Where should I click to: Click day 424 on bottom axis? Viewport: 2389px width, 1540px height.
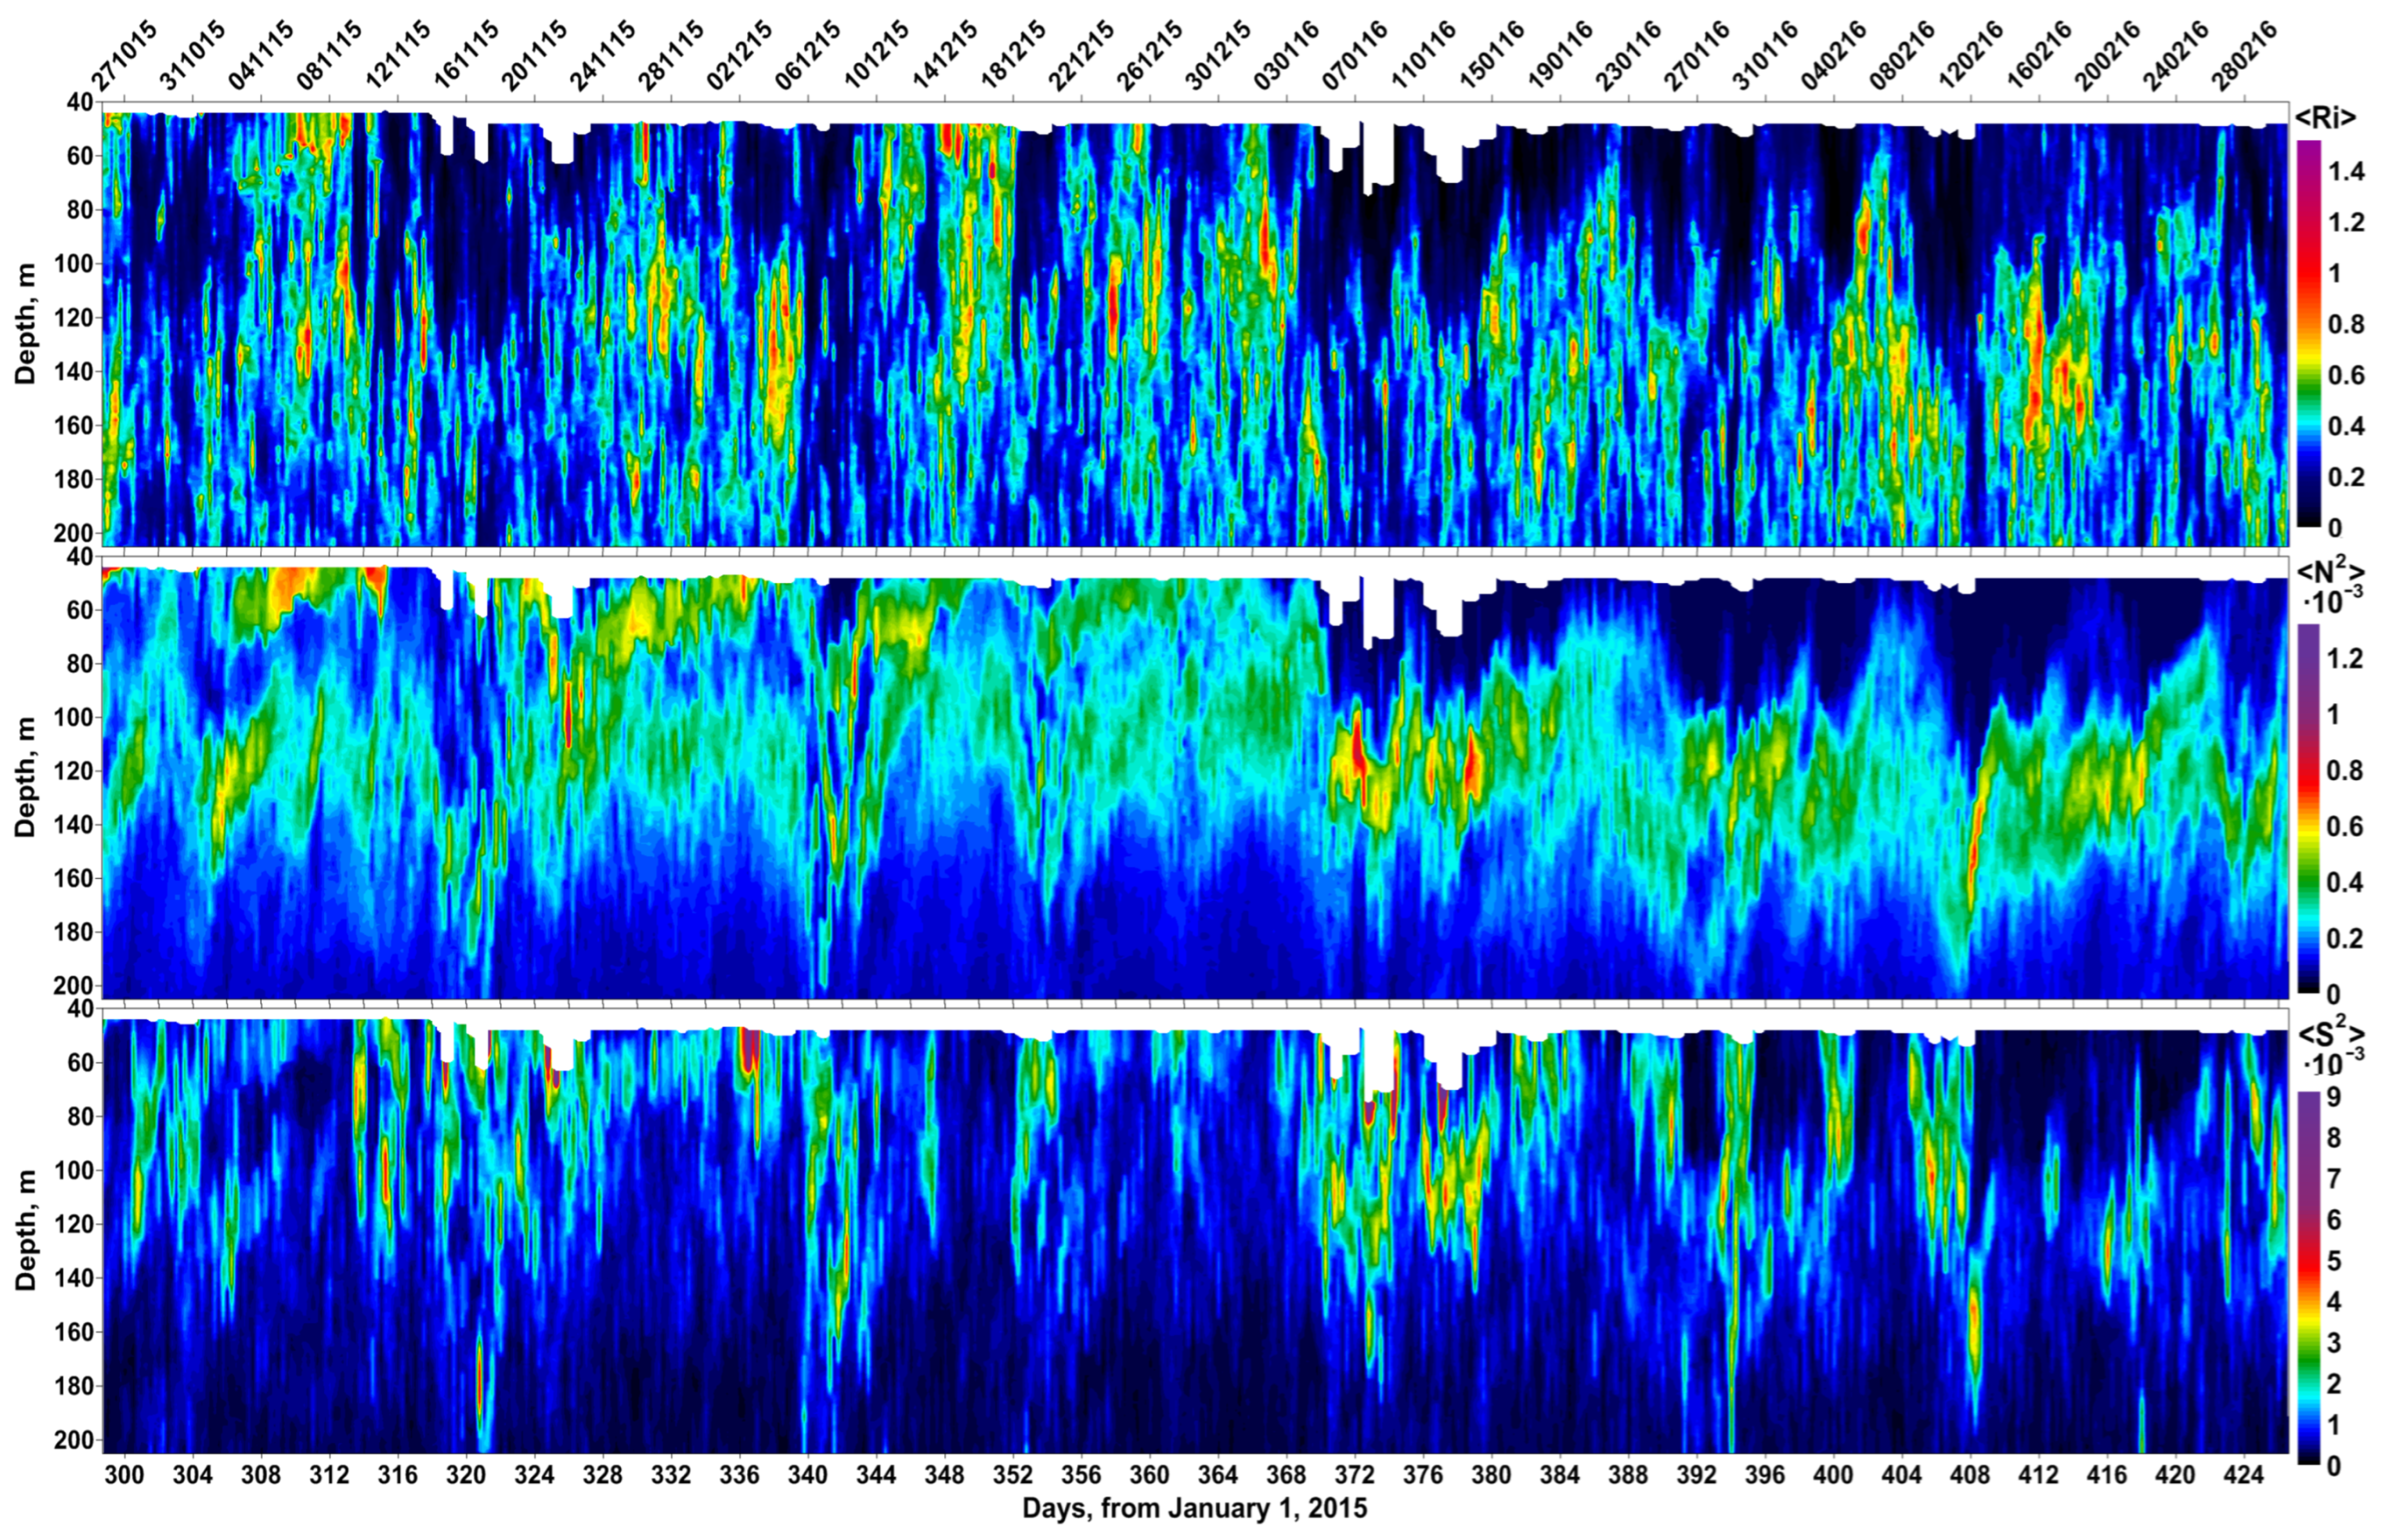coord(2243,1475)
